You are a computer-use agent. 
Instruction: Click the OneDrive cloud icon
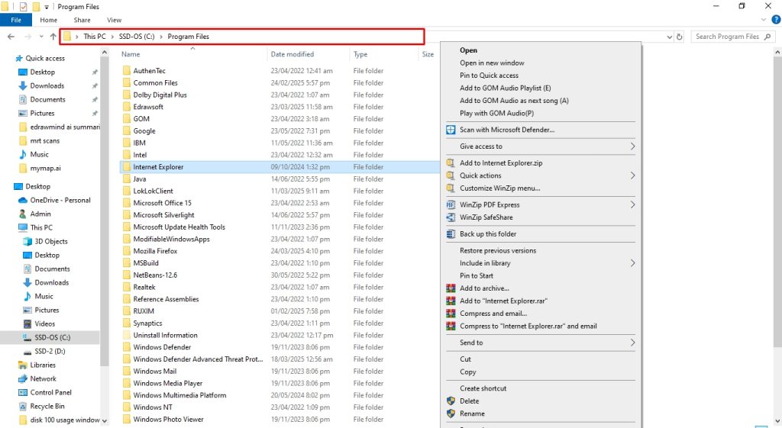coord(22,201)
